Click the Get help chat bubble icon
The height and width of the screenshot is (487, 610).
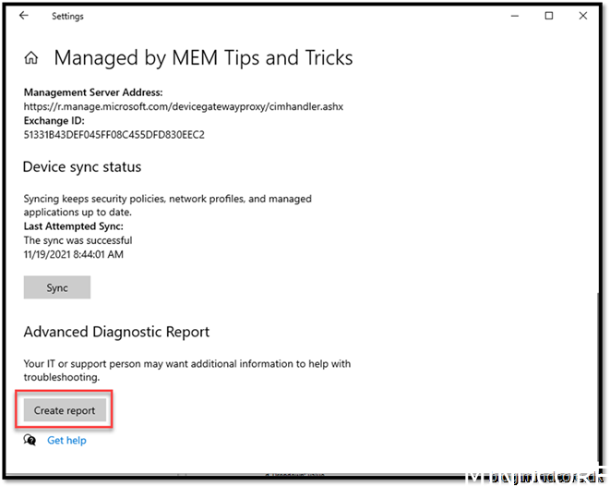click(30, 440)
